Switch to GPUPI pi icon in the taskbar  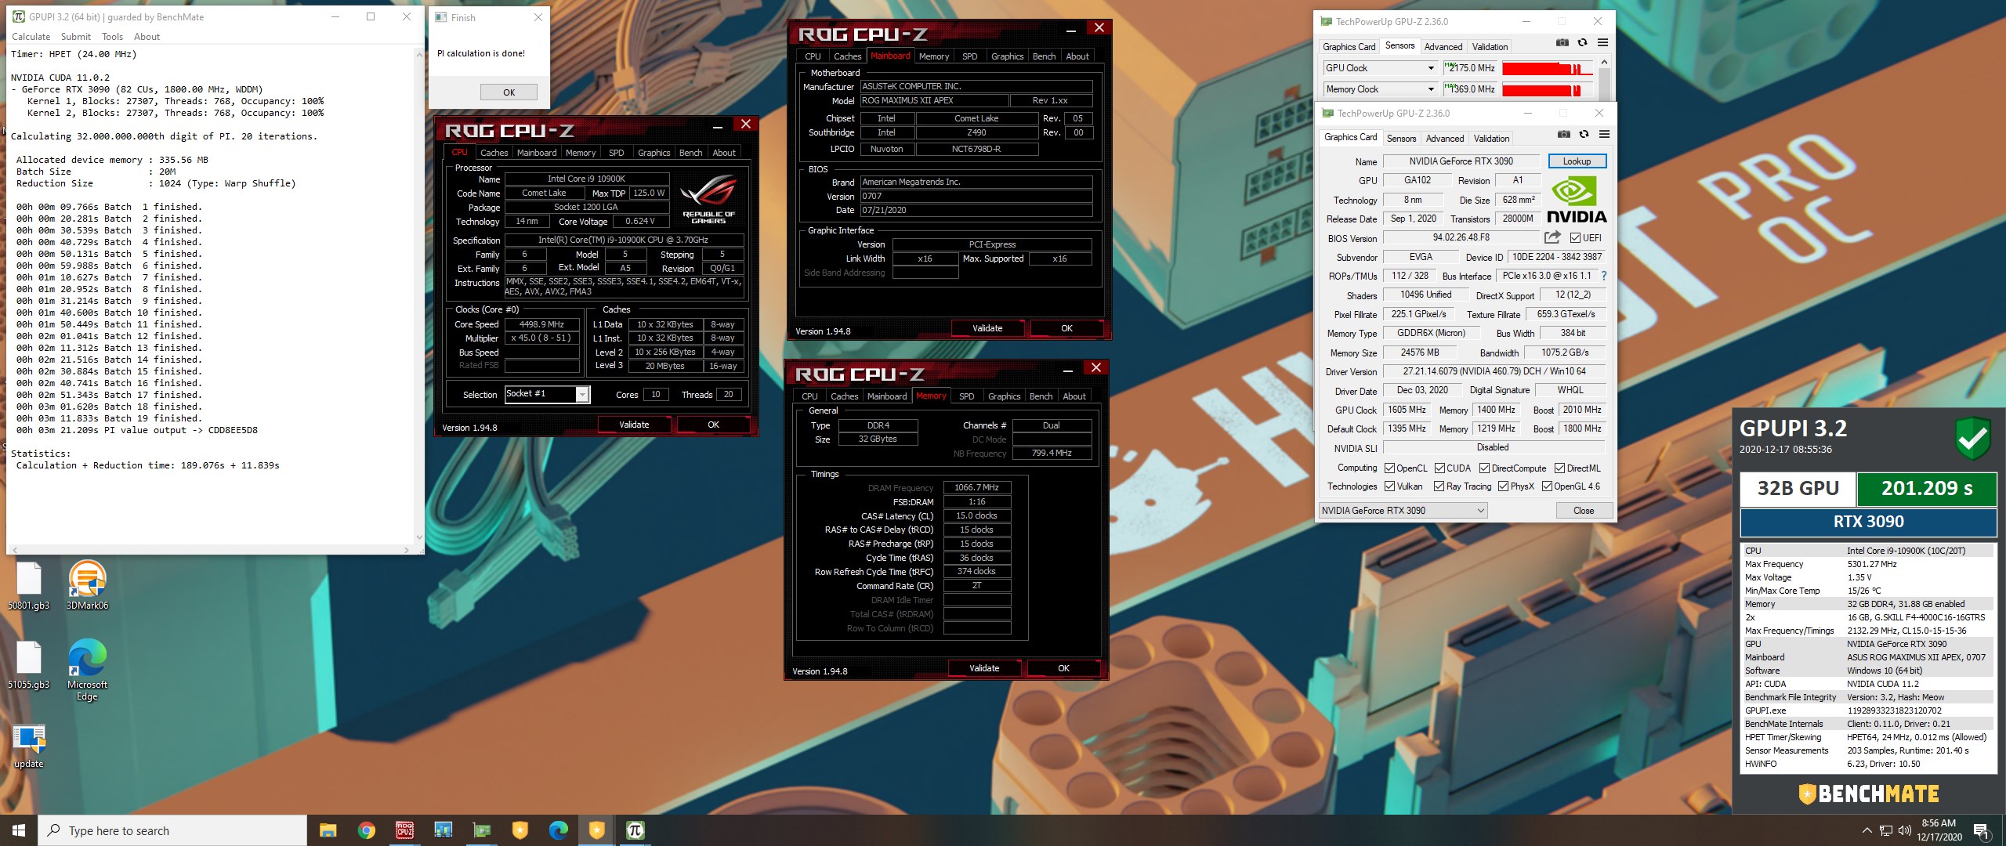635,830
